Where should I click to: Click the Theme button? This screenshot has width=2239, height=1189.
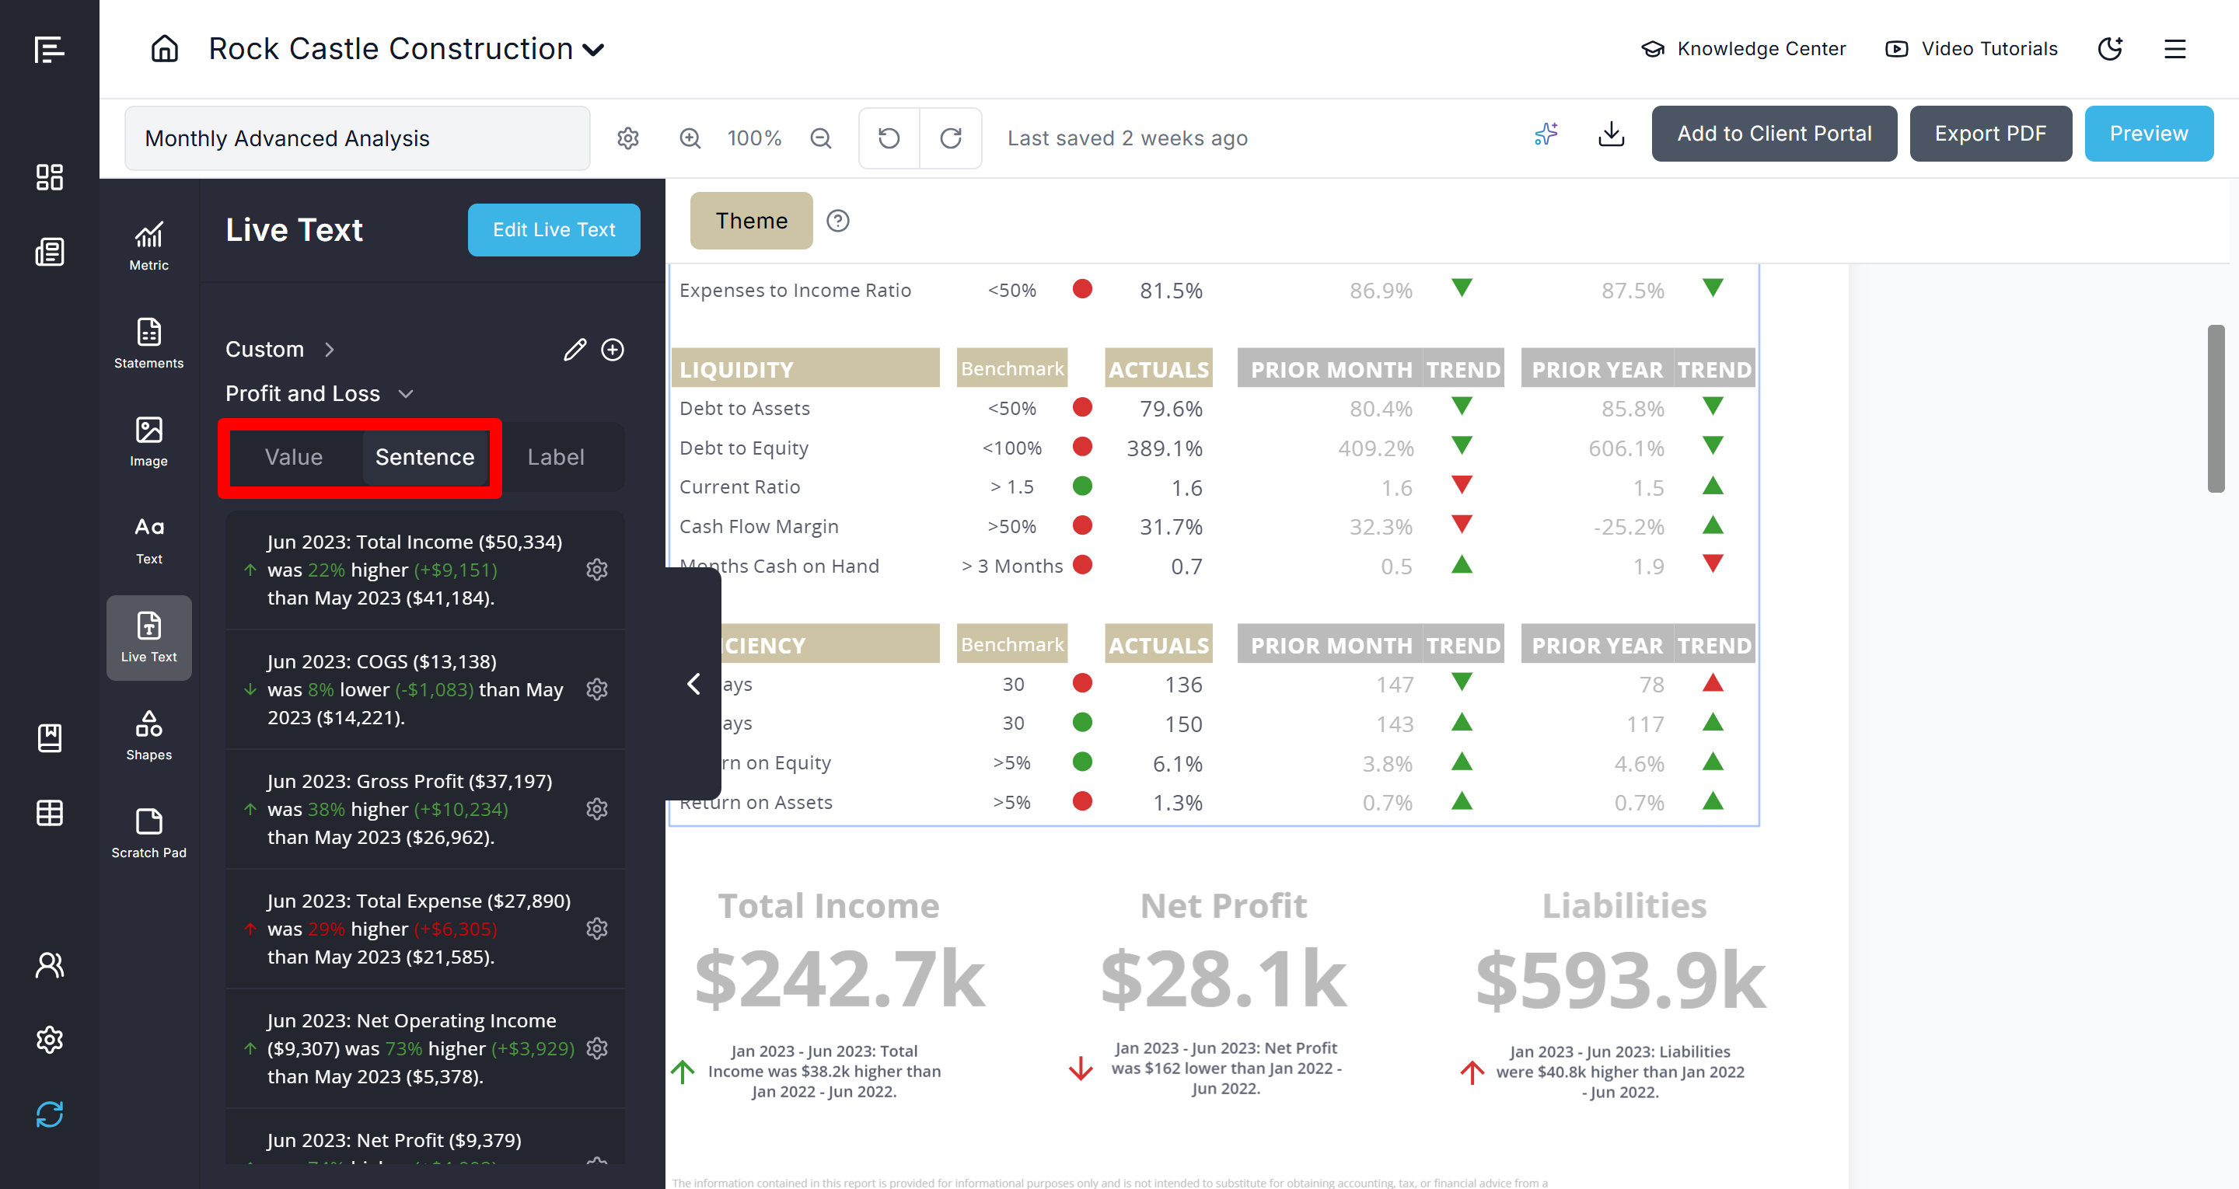pos(751,221)
